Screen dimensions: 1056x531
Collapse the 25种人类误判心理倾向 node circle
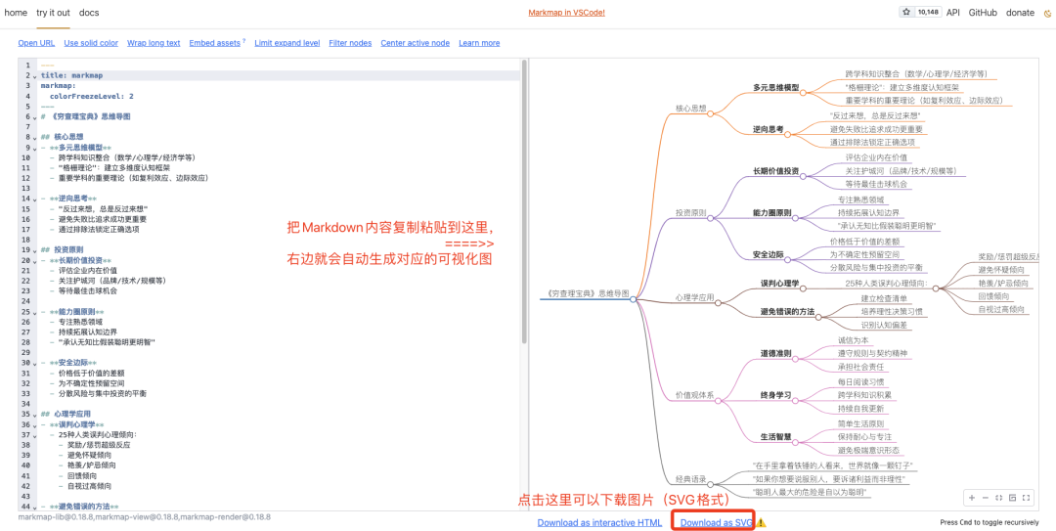coord(936,288)
